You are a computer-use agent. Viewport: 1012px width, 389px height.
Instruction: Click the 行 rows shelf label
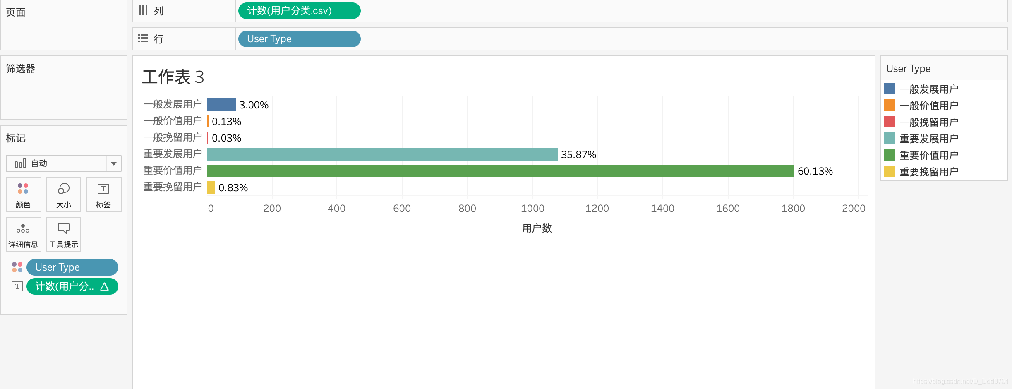click(x=159, y=39)
